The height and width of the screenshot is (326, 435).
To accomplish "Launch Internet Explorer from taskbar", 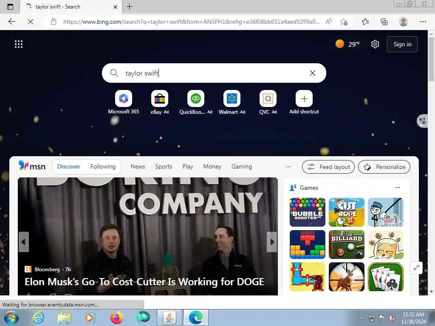I will point(38,318).
